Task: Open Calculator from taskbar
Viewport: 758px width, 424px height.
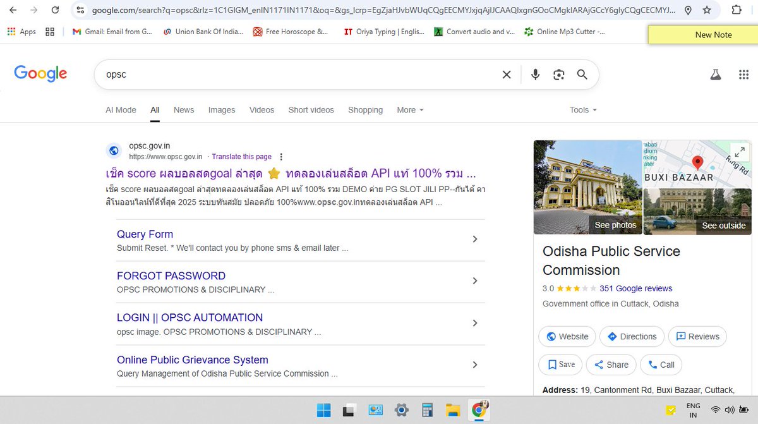Action: 427,411
